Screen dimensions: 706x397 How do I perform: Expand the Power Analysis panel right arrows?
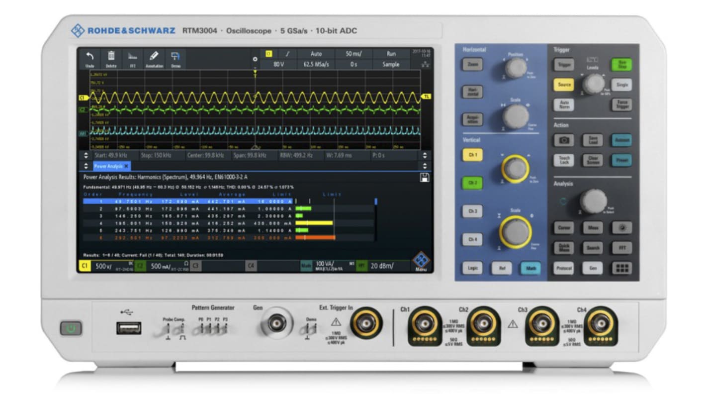coord(425,166)
